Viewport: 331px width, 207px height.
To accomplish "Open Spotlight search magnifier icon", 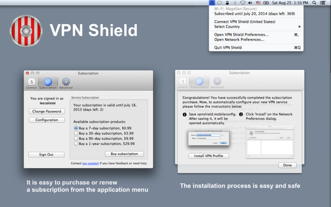I will 314,3.
